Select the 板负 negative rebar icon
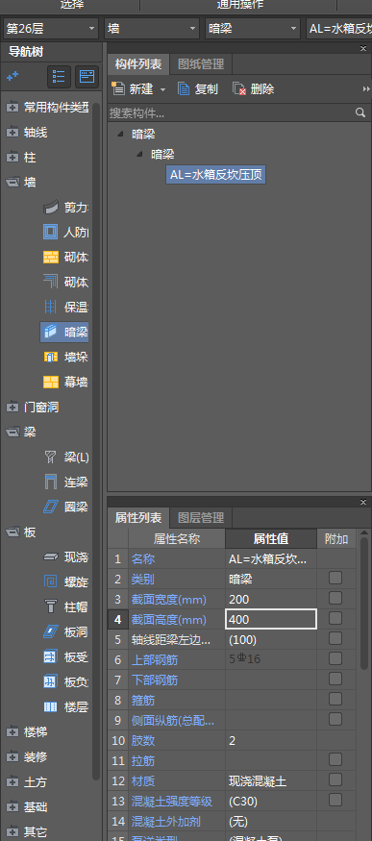 coord(50,681)
